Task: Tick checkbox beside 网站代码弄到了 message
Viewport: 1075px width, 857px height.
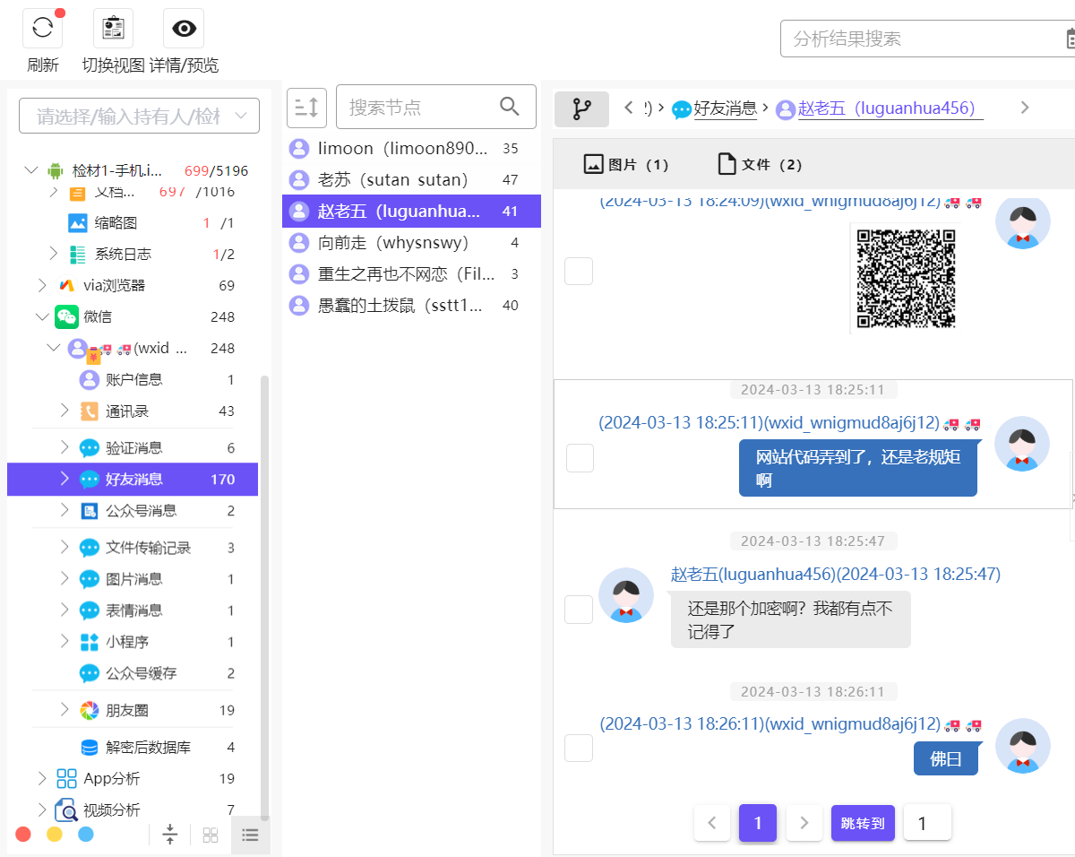Action: [580, 458]
